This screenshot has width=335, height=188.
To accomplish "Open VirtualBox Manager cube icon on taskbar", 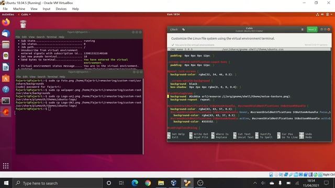I will [x=174, y=183].
